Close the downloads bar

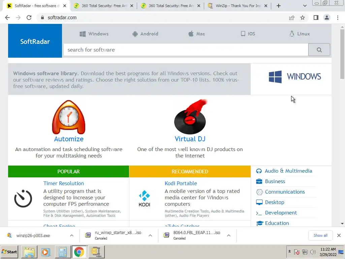[339, 235]
